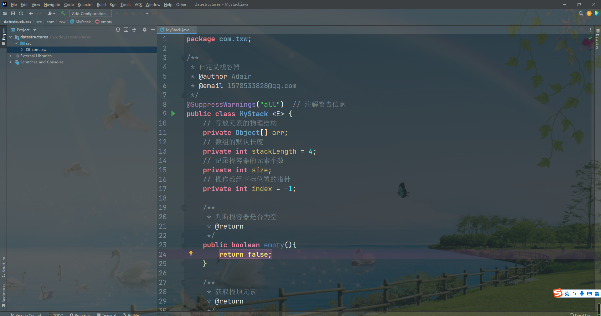
Task: Expand Scratches and Consoles node
Action: click(11, 62)
